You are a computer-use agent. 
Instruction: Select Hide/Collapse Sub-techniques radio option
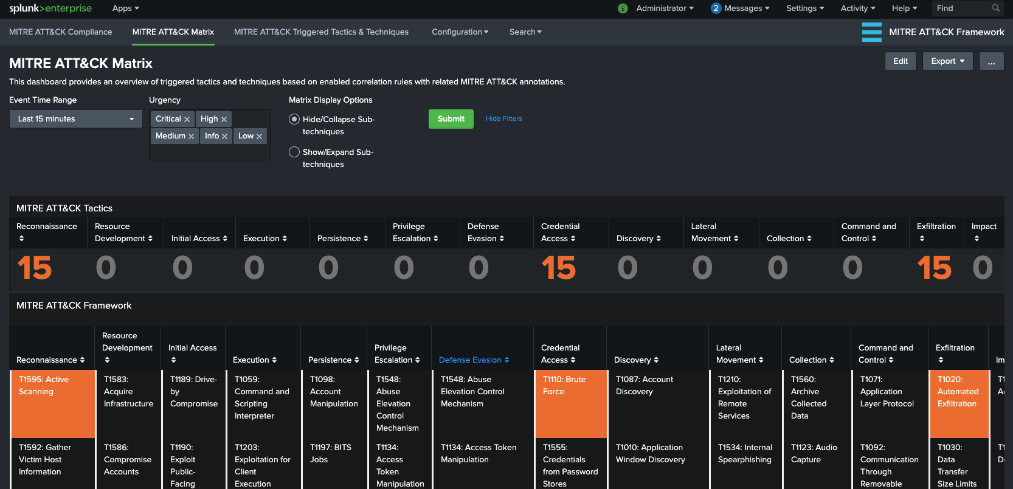(x=294, y=120)
